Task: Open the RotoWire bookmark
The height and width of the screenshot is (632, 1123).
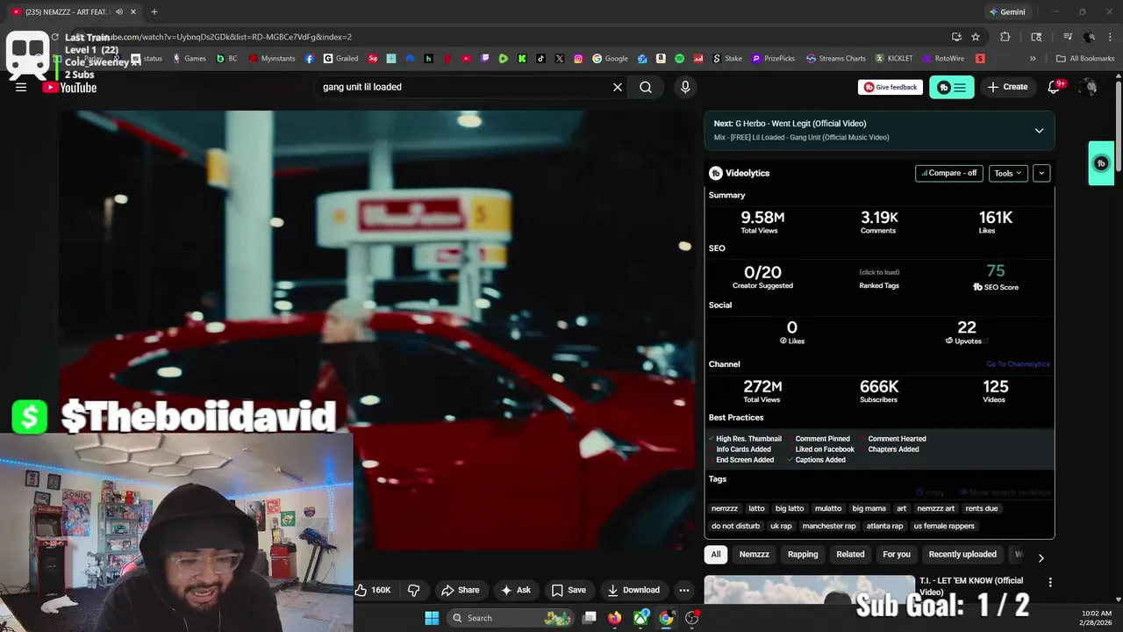Action: tap(943, 59)
